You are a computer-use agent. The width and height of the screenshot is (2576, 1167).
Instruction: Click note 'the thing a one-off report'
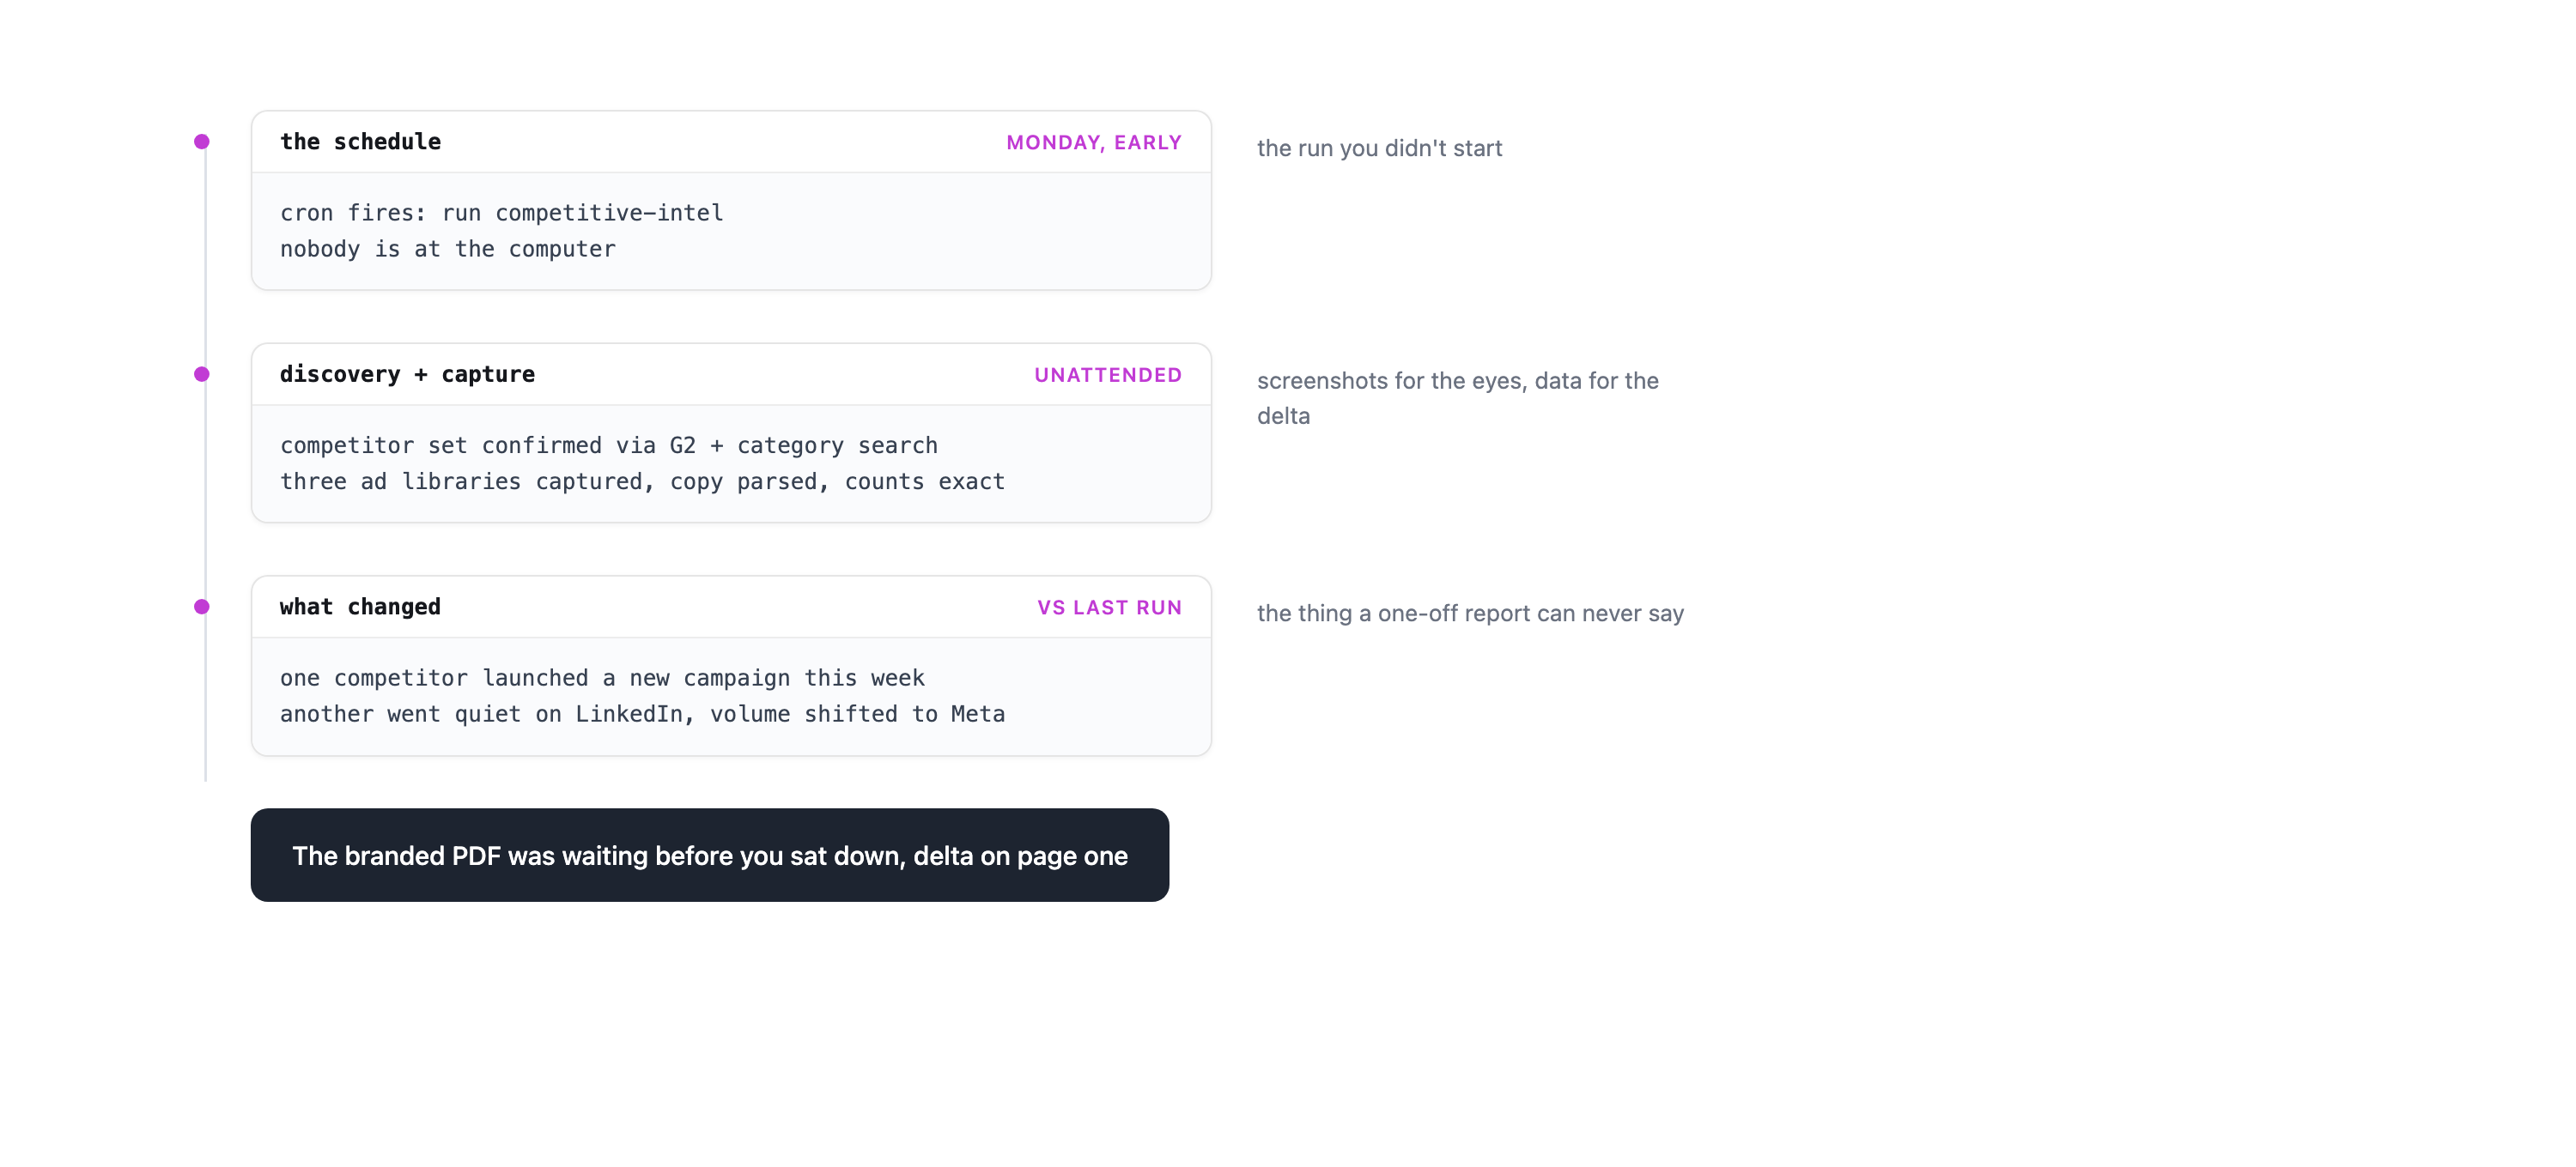point(1470,614)
